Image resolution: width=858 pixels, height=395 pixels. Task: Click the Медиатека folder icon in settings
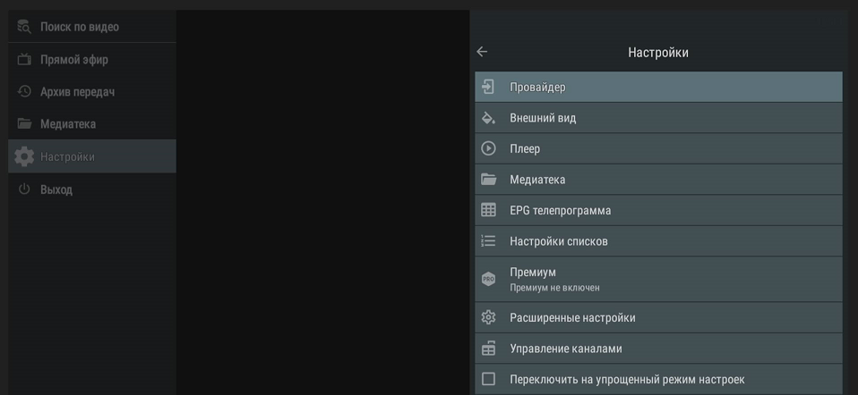[488, 180]
